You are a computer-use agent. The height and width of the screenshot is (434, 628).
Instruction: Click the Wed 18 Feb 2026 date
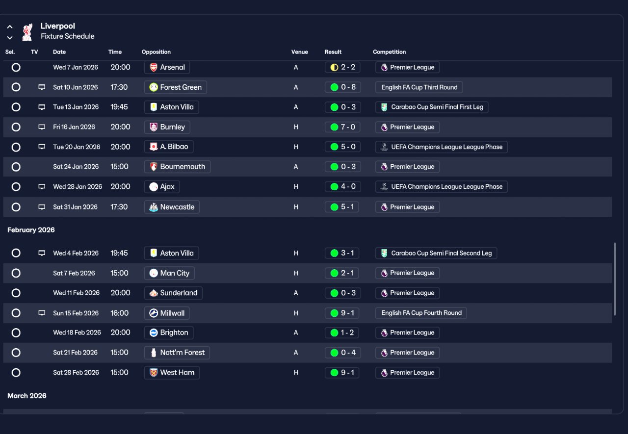[x=77, y=332]
